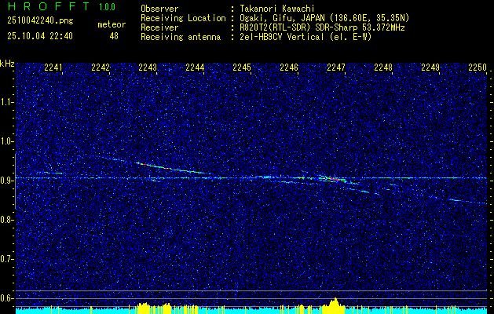494x314 pixels.
Task: Click the date stamp 25.10.04 22:40
Action: (40, 36)
